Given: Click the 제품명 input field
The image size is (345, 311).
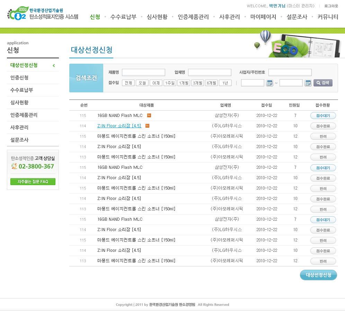Looking at the screenshot, I should [143, 72].
